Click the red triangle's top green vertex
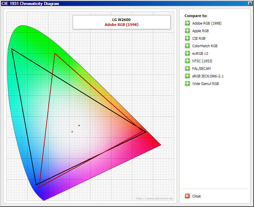The width and height of the screenshot is (254, 207). tap(55, 53)
